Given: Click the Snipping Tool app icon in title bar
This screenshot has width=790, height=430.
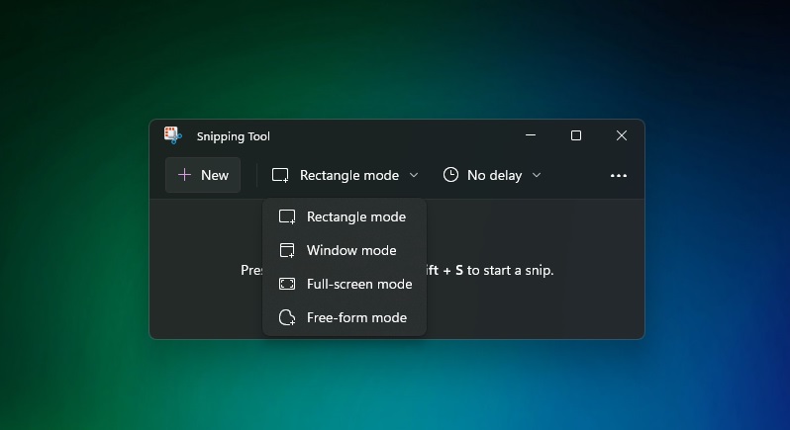Looking at the screenshot, I should coord(172,135).
